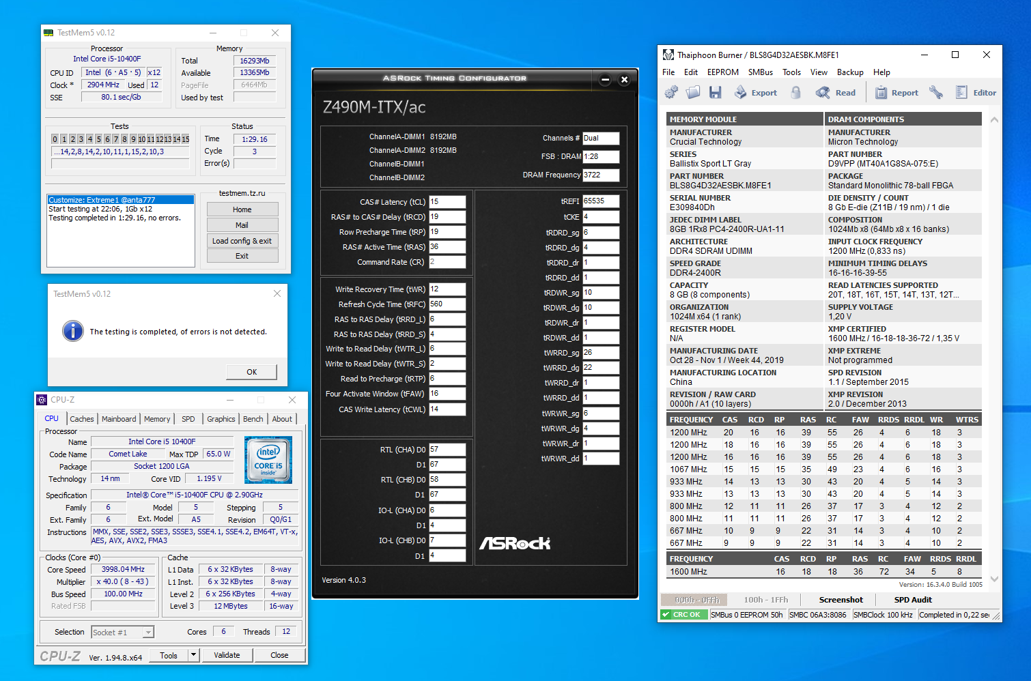The width and height of the screenshot is (1031, 681).
Task: Click the Channels # value field
Action: click(x=601, y=138)
